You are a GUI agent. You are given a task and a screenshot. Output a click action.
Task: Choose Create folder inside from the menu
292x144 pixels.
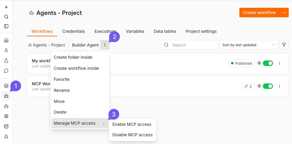click(x=80, y=57)
